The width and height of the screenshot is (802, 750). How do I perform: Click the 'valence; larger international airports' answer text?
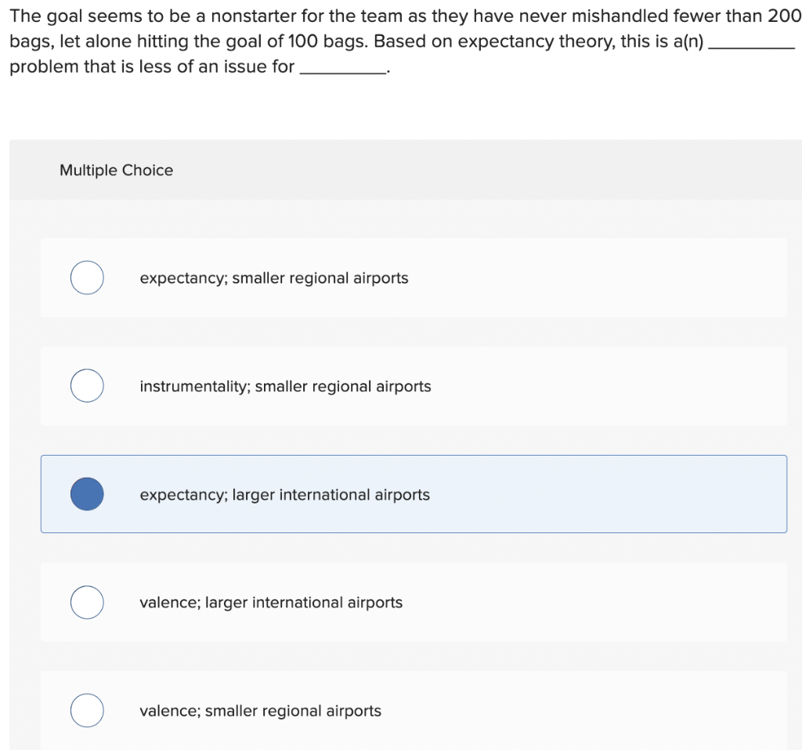(x=271, y=603)
